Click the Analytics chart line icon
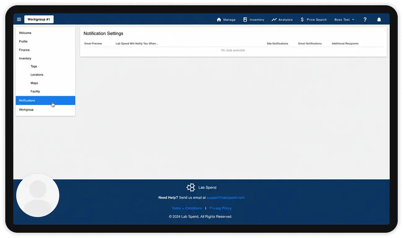The width and height of the screenshot is (403, 238). pos(274,19)
